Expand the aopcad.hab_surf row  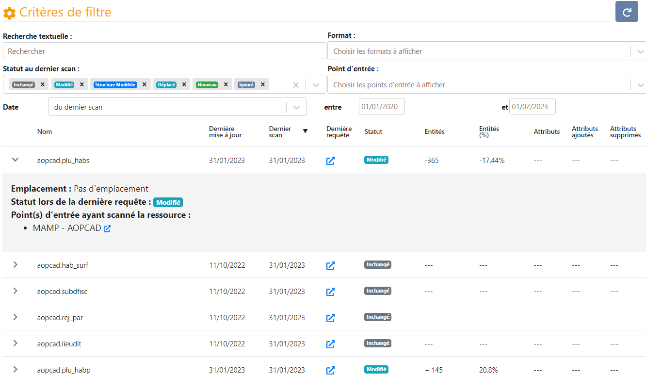pyautogui.click(x=16, y=264)
